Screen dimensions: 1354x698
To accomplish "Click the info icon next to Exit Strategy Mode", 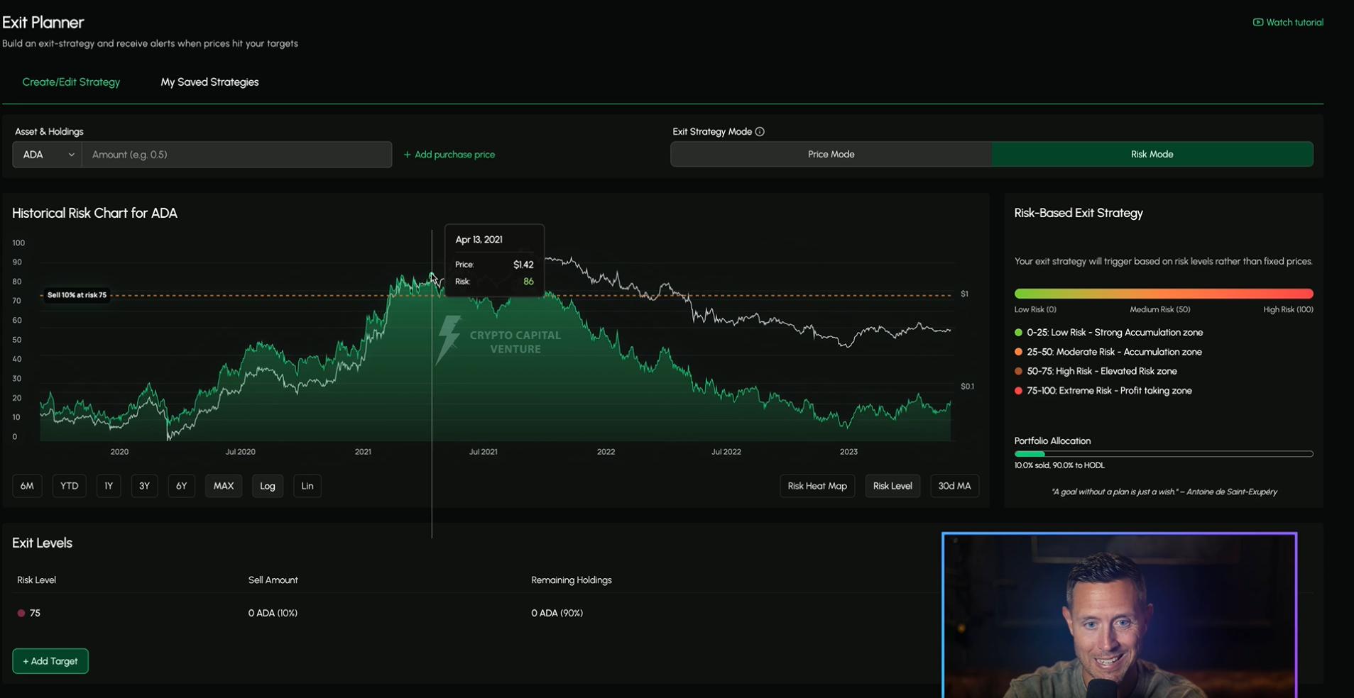I will pyautogui.click(x=760, y=131).
